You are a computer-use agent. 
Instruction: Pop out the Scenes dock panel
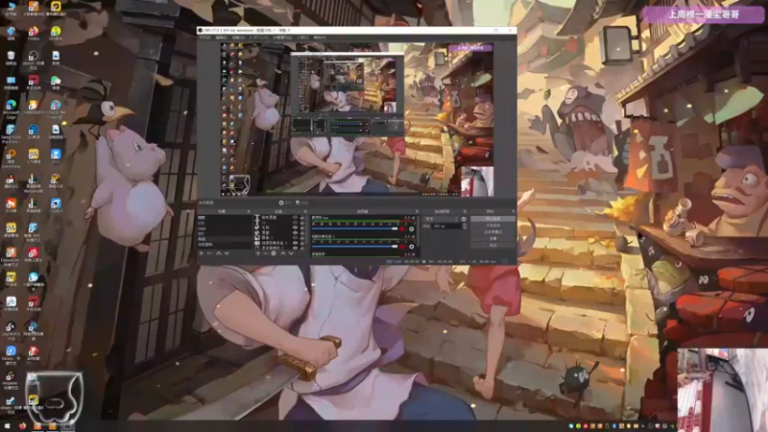point(249,211)
